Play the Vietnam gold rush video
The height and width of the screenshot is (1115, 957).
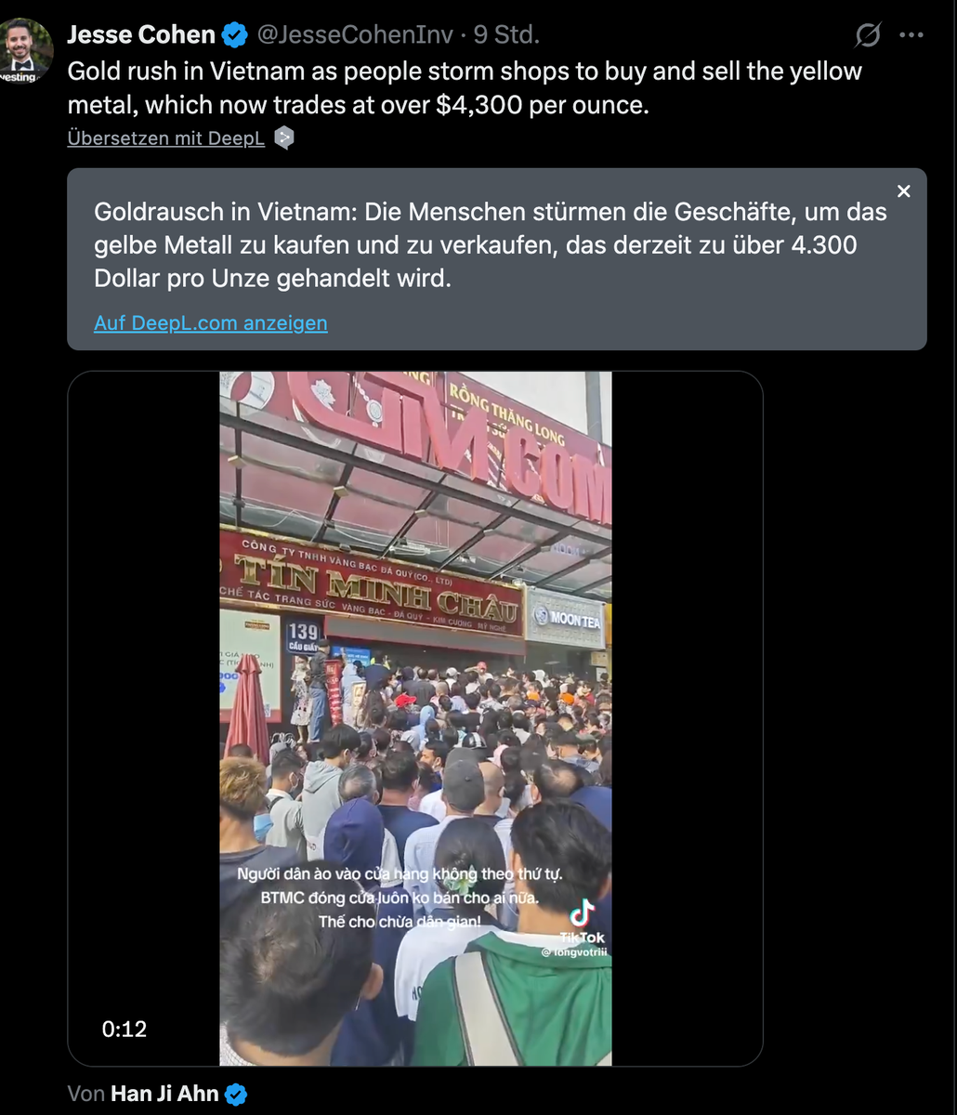click(x=415, y=718)
